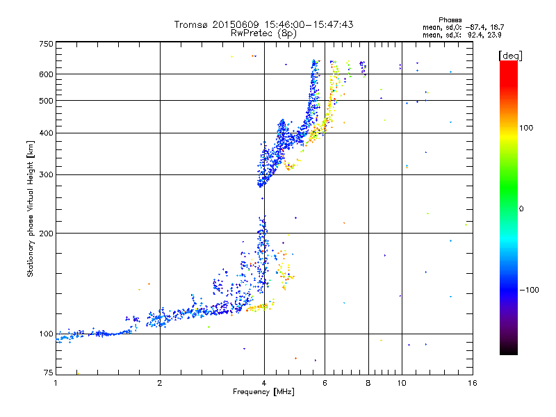Click the x-axis "2" tick label
Screen dimensions: 556x417
160,383
